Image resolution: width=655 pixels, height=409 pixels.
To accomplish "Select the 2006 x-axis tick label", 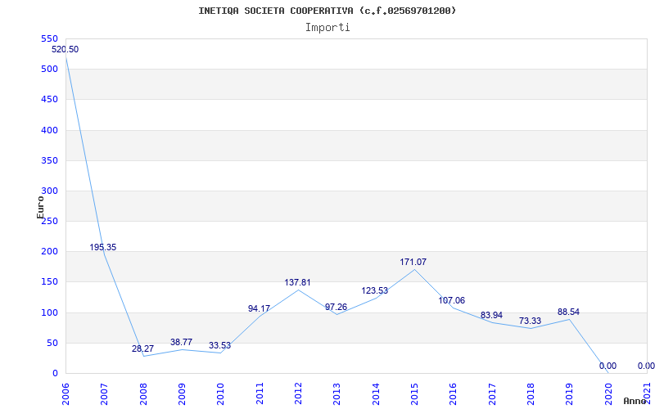I will tap(66, 394).
